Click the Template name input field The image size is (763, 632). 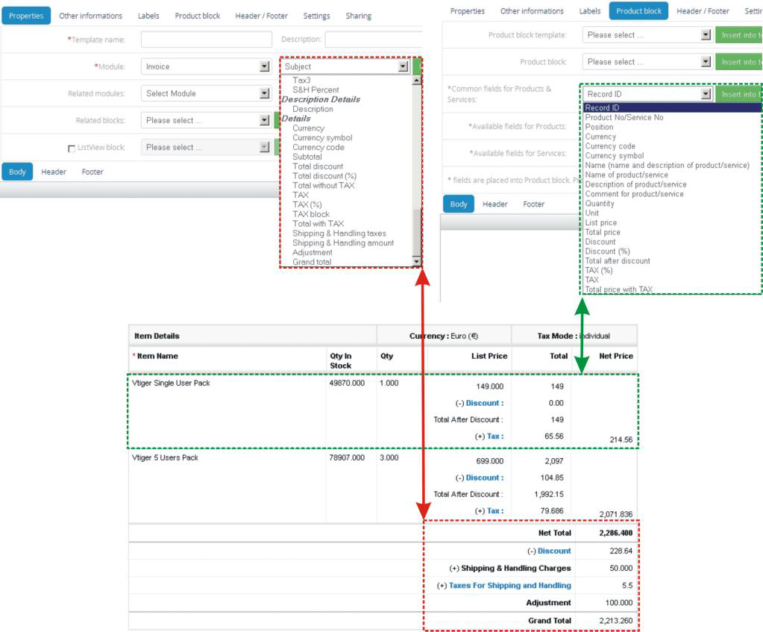[x=207, y=40]
